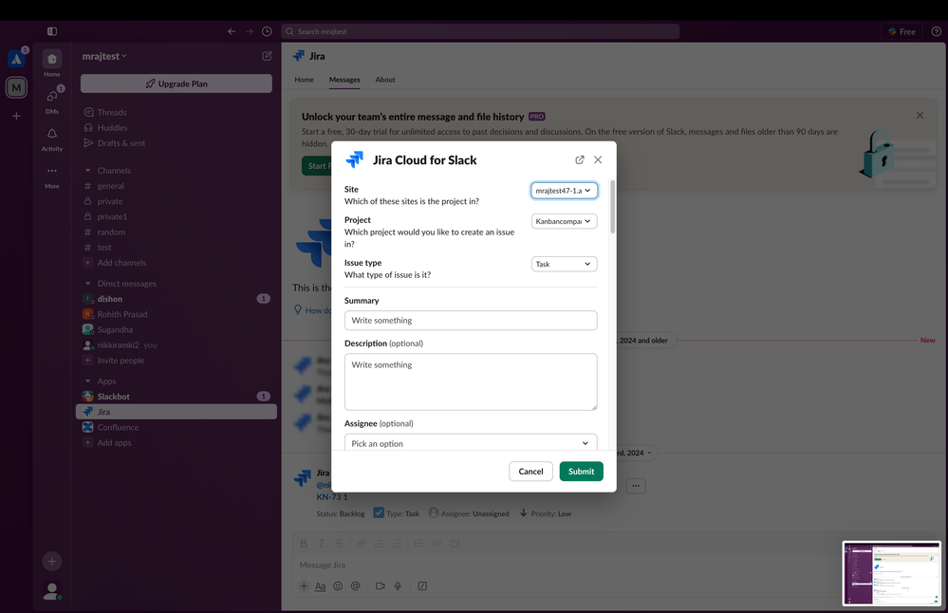Compose a new message icon

(x=267, y=56)
